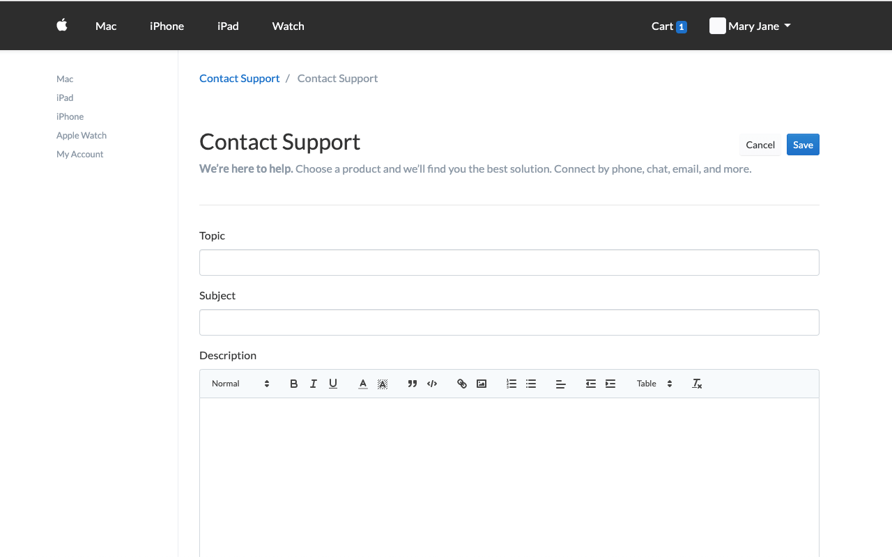Apply a bullet list in the editor

tap(531, 384)
